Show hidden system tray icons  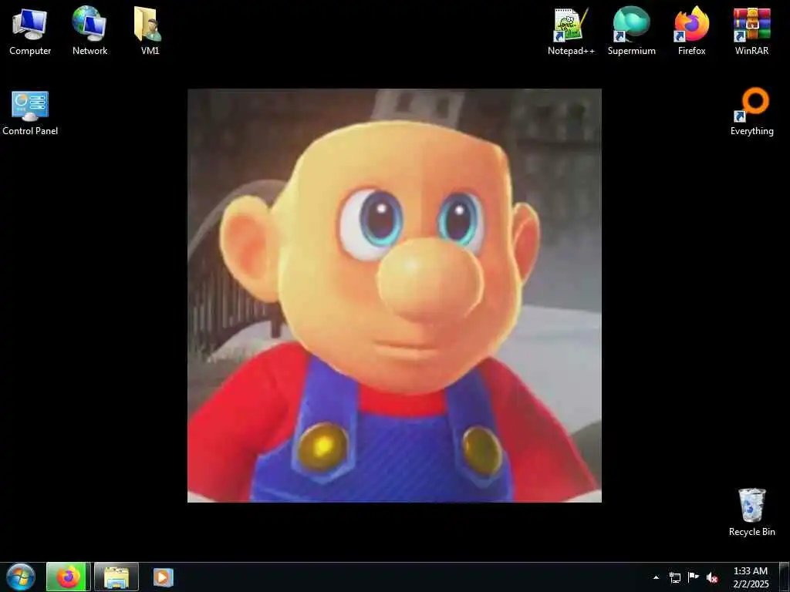pyautogui.click(x=656, y=577)
